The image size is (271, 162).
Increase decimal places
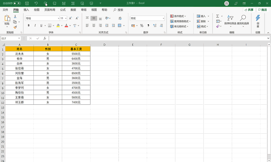coord(155,26)
